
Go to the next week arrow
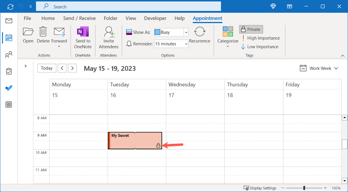pyautogui.click(x=72, y=68)
